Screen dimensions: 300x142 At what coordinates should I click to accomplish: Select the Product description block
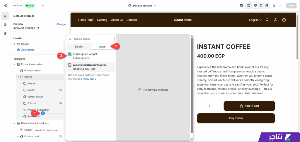click(38, 110)
